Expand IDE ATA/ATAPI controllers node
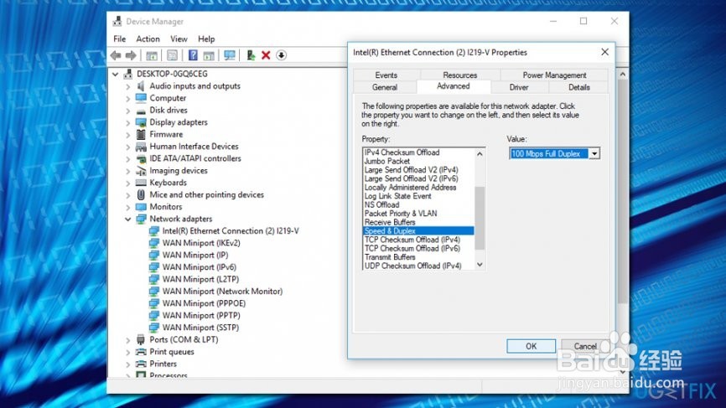 [127, 158]
